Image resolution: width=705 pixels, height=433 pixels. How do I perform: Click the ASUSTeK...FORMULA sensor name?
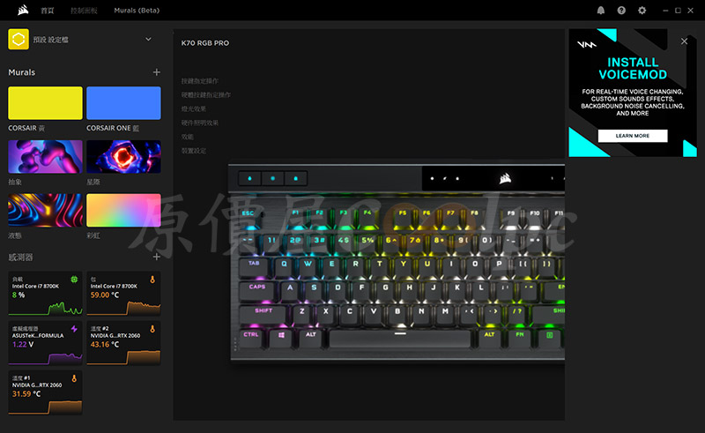point(38,336)
